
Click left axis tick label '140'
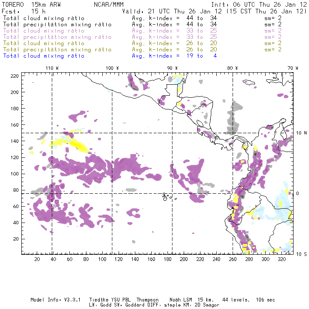click(x=15, y=141)
